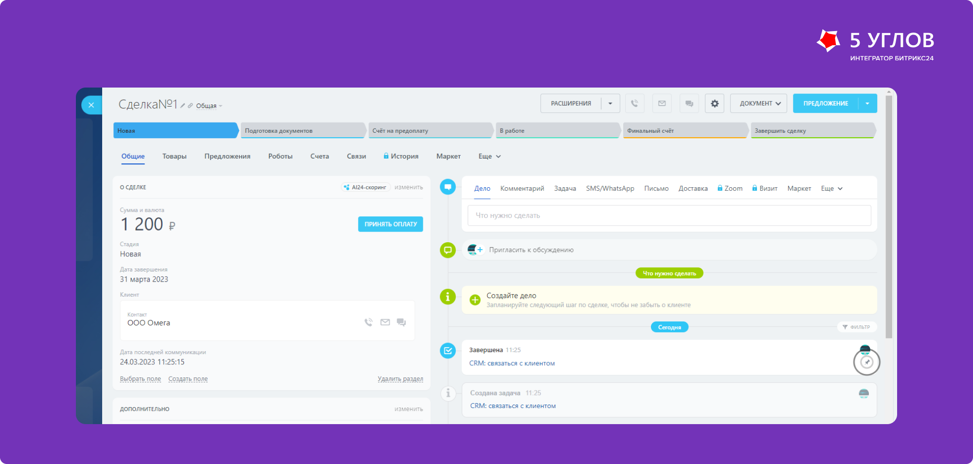Select the SMS/WhatsApp timeline tab
This screenshot has width=973, height=464.
[x=610, y=188]
